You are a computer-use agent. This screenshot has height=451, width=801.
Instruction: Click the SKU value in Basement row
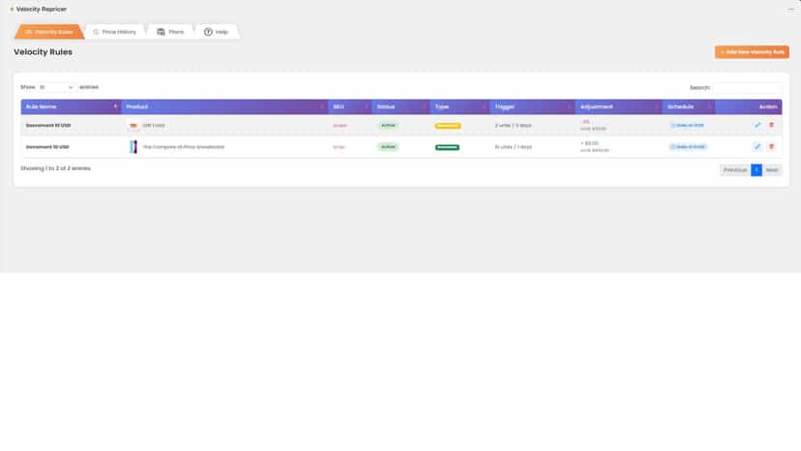coord(340,125)
